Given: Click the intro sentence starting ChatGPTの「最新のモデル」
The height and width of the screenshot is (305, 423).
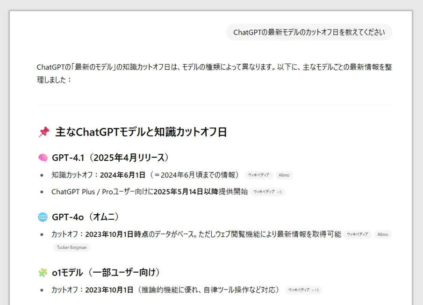Looking at the screenshot, I should (214, 73).
